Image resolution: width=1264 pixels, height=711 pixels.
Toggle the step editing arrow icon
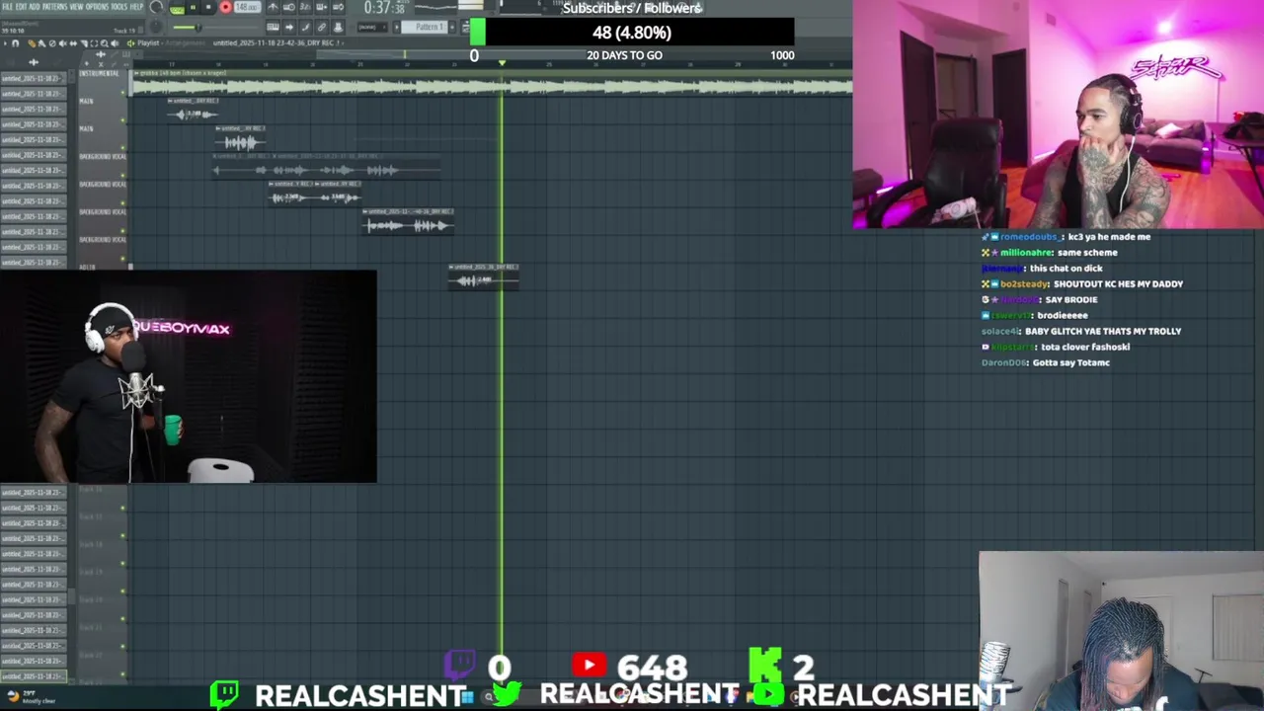click(x=289, y=27)
